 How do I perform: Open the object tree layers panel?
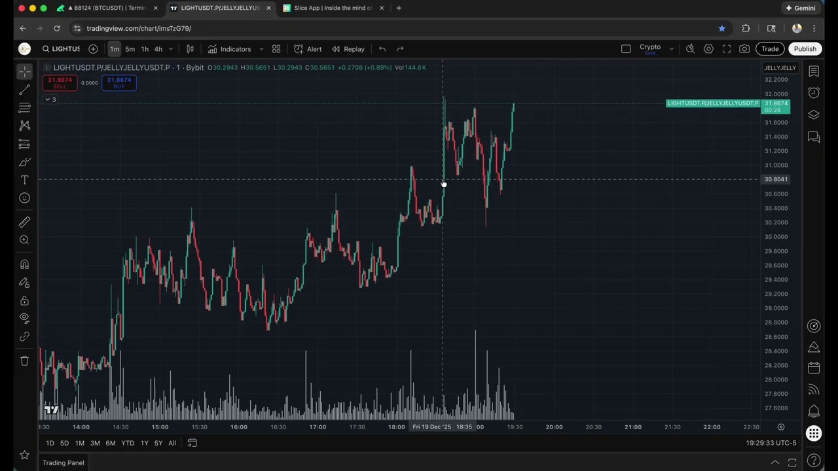814,114
